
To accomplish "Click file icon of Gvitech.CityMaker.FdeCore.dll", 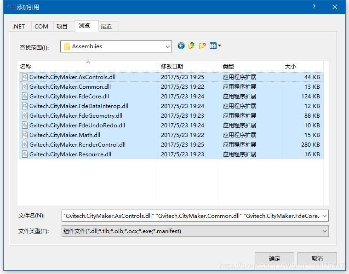I will [x=25, y=97].
